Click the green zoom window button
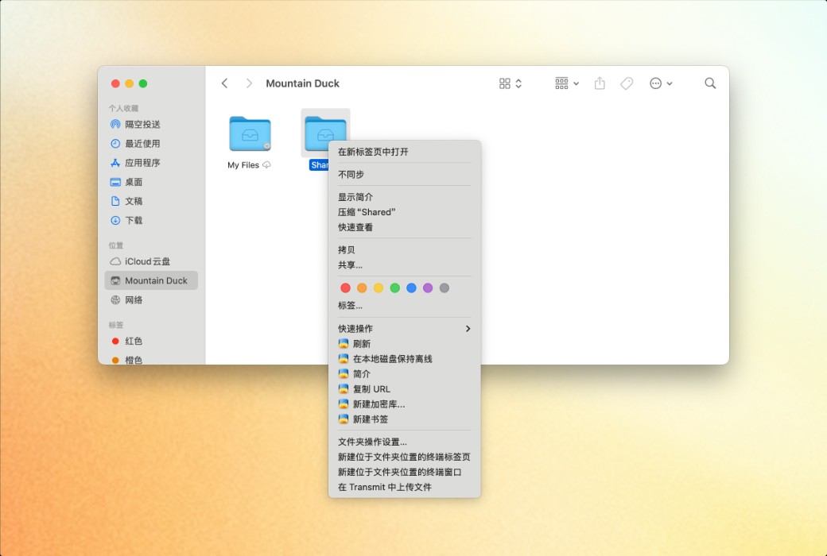This screenshot has width=827, height=556. click(x=143, y=83)
